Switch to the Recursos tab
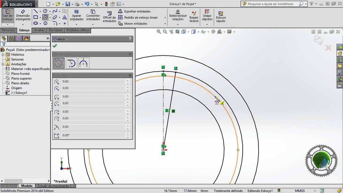 (9, 30)
